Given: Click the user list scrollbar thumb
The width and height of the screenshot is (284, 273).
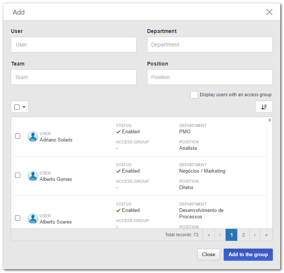Looking at the screenshot, I should (x=270, y=120).
